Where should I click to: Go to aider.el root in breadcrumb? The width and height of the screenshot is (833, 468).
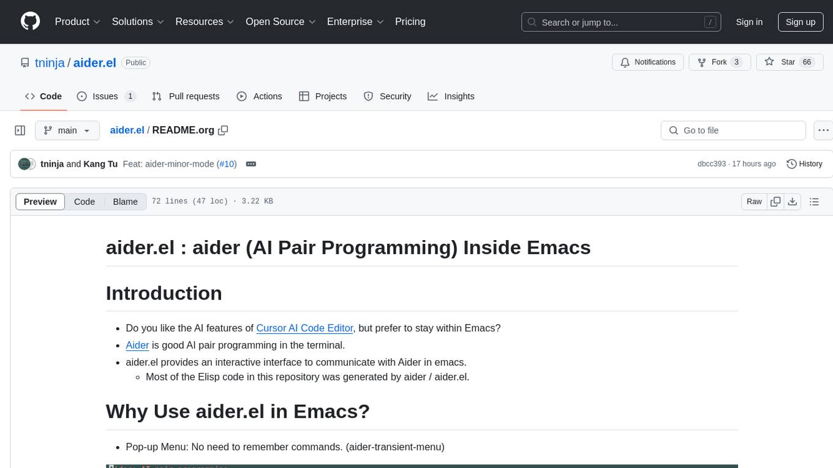[127, 130]
